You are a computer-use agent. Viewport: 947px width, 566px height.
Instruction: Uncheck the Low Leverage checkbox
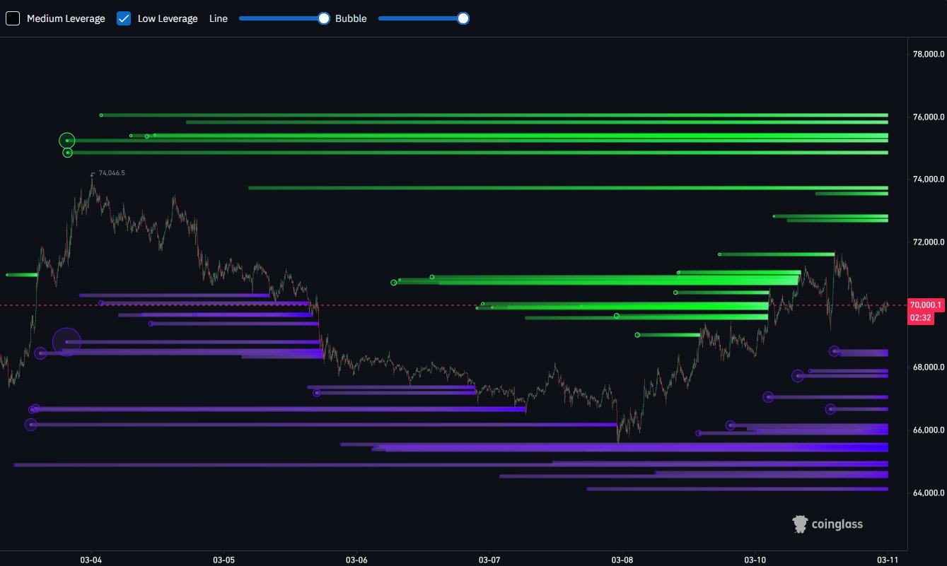(x=124, y=18)
